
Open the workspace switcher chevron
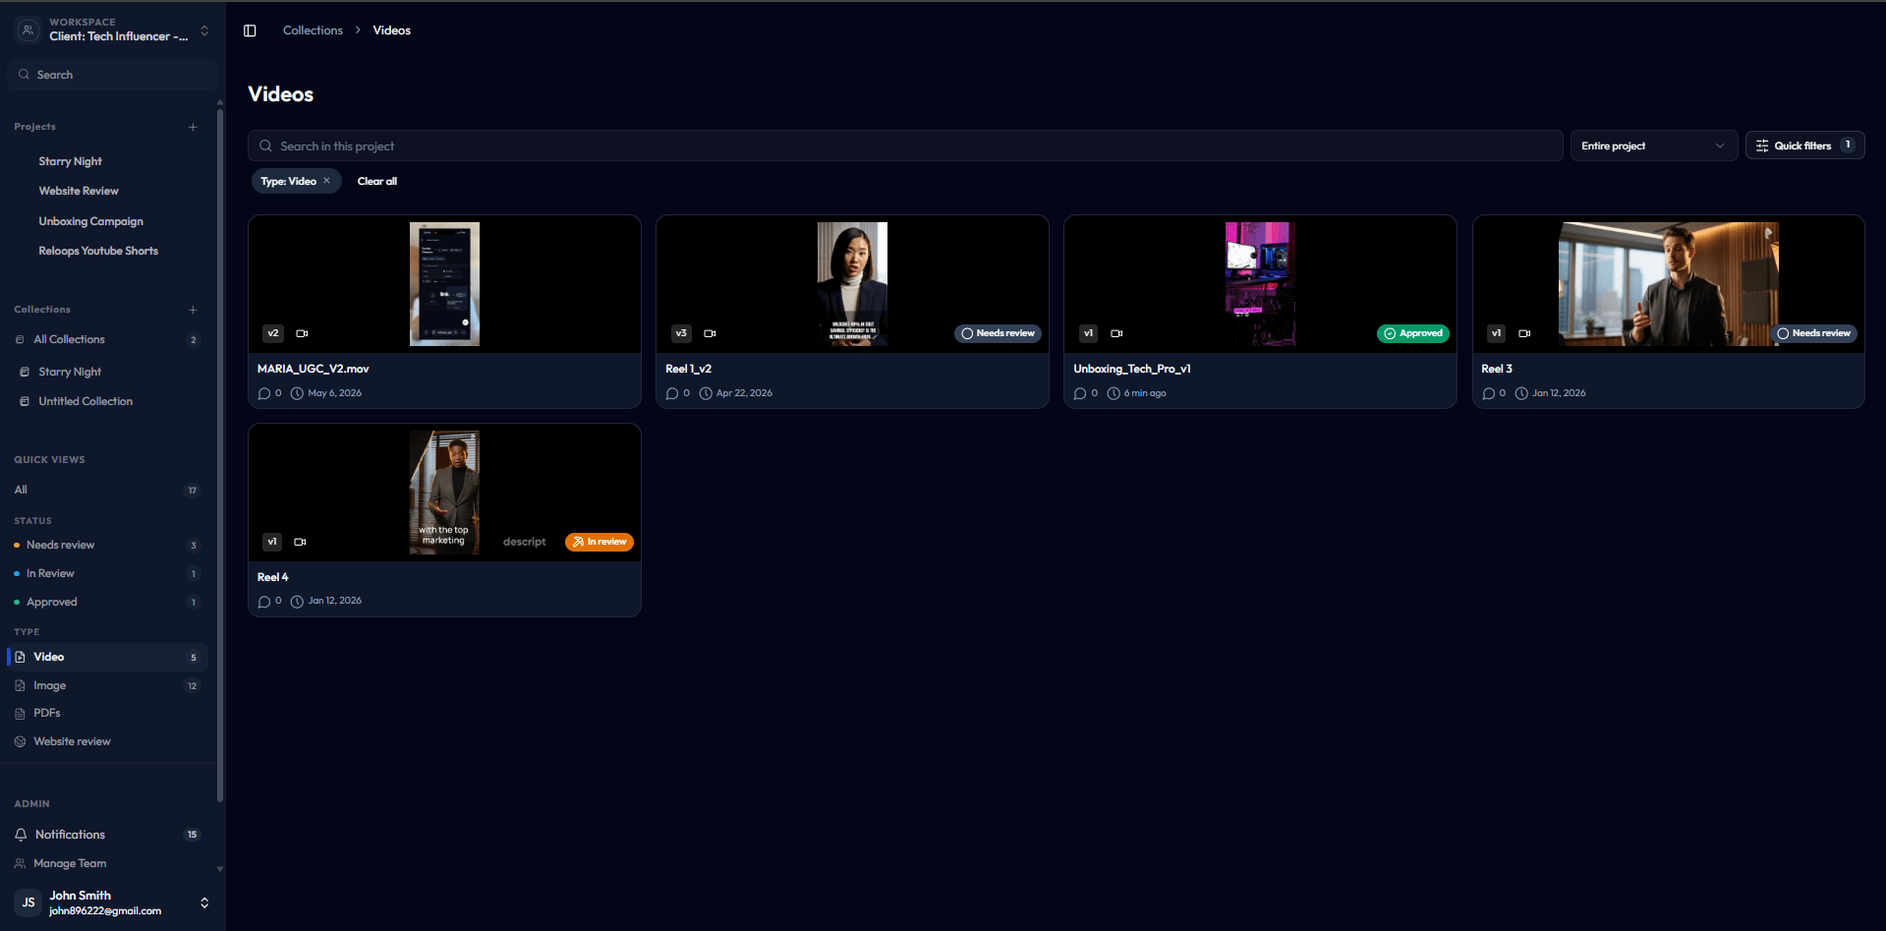tap(204, 30)
